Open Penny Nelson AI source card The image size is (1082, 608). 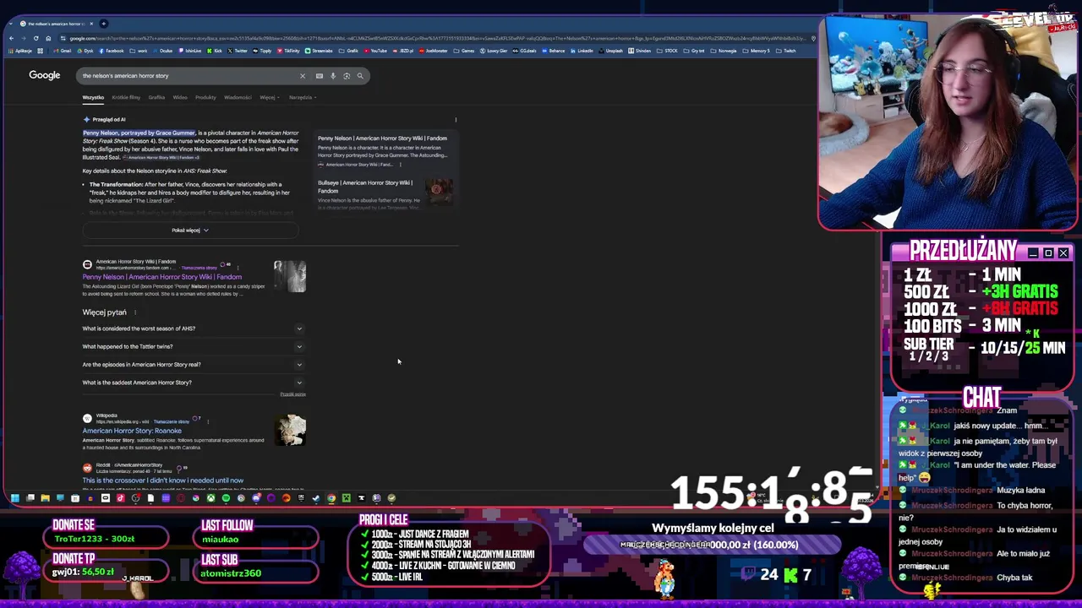point(385,150)
